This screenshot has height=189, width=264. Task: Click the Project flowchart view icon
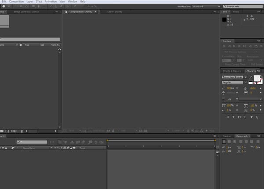pyautogui.click(x=59, y=49)
